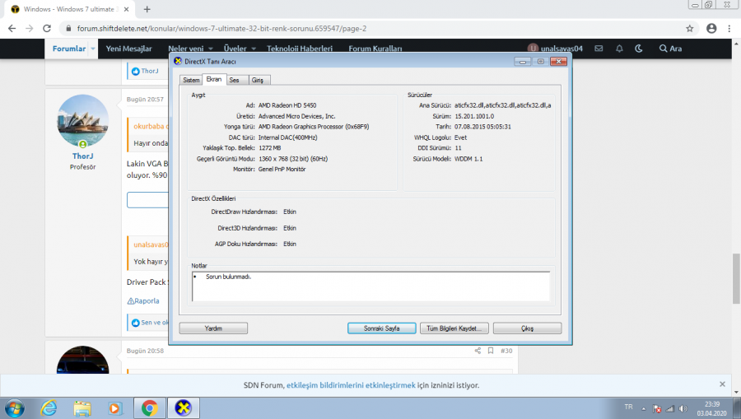Launch Internet Explorer from taskbar

(49, 407)
